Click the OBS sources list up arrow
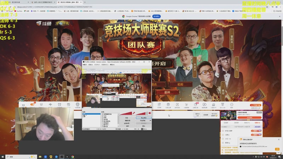The width and height of the screenshot is (283, 159). coord(118,114)
